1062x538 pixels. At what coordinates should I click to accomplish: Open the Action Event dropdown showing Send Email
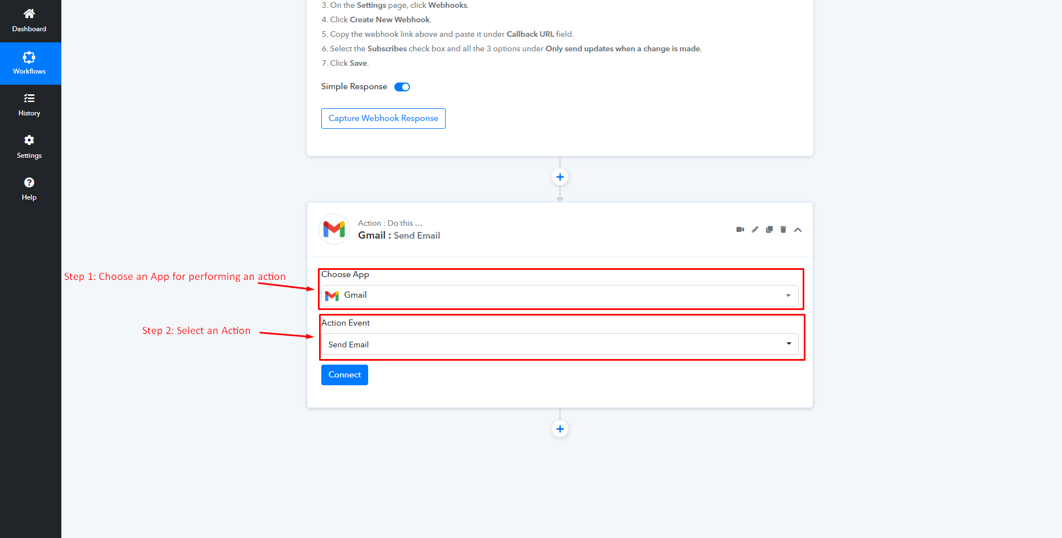click(x=558, y=345)
